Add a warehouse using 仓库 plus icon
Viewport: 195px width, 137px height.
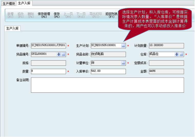point(177,54)
